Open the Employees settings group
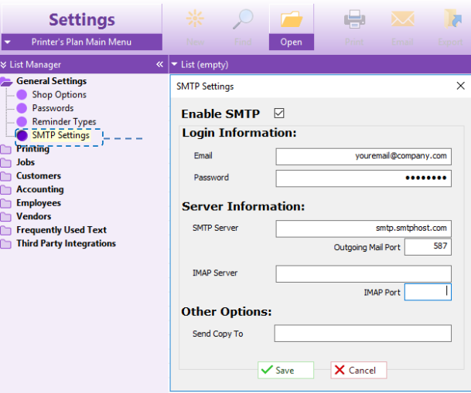 point(39,203)
